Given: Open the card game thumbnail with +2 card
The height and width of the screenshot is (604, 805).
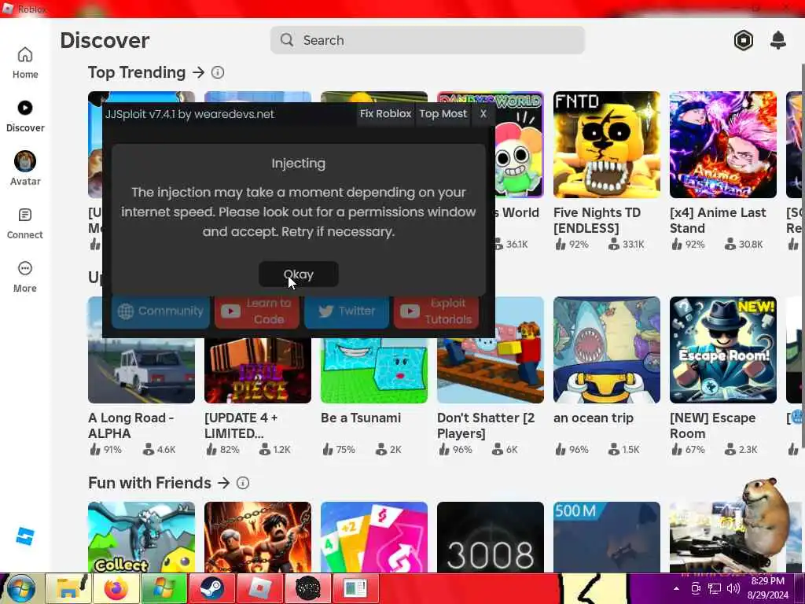Looking at the screenshot, I should coord(373,536).
